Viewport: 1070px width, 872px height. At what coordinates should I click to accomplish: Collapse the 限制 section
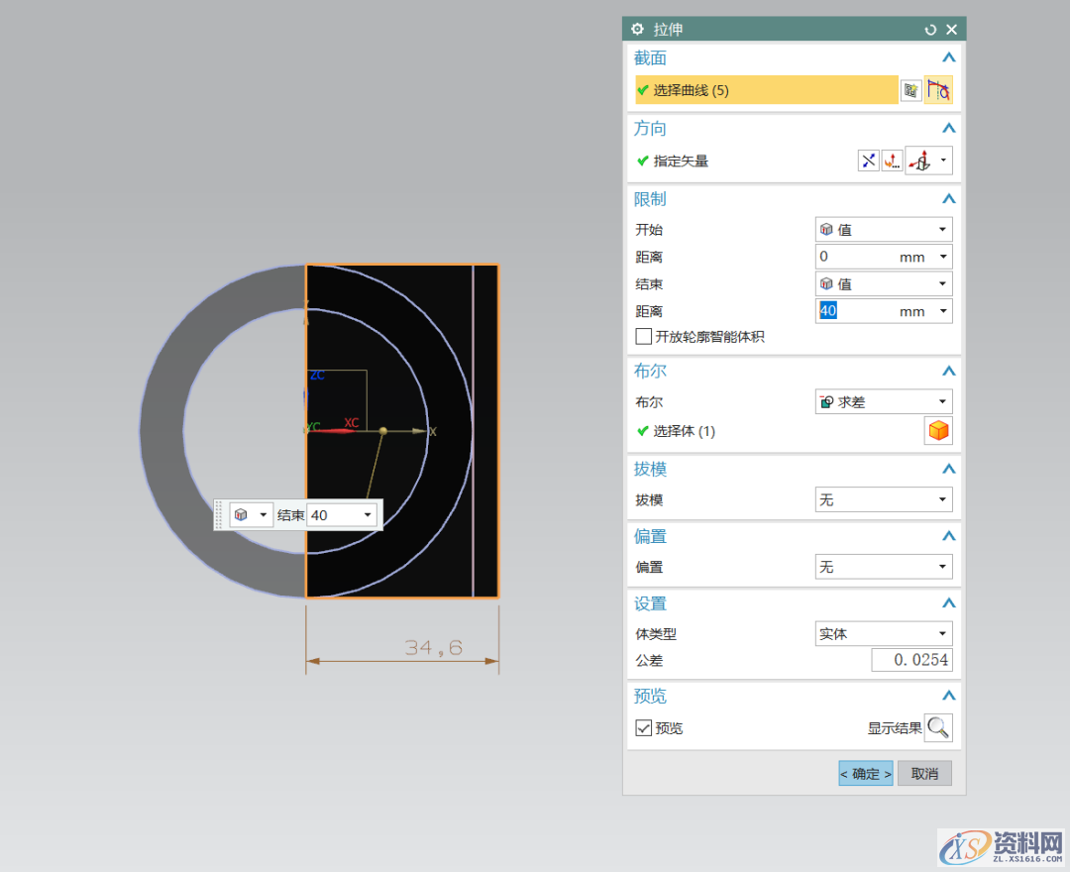tap(948, 198)
